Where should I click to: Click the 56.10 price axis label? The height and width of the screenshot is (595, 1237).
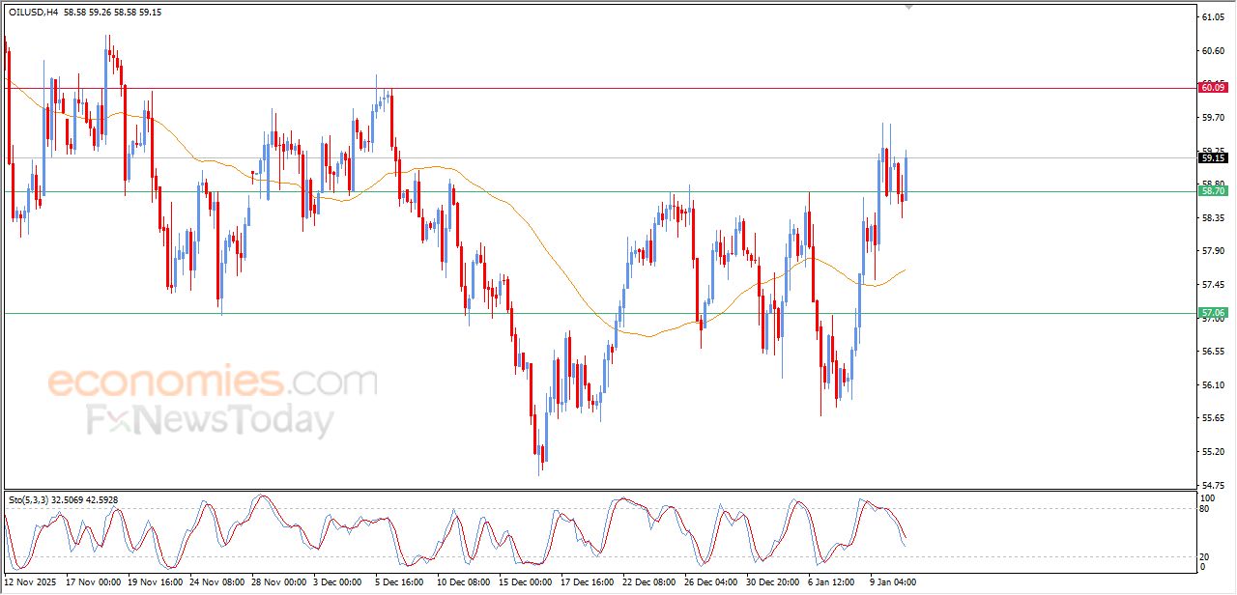[x=1213, y=384]
